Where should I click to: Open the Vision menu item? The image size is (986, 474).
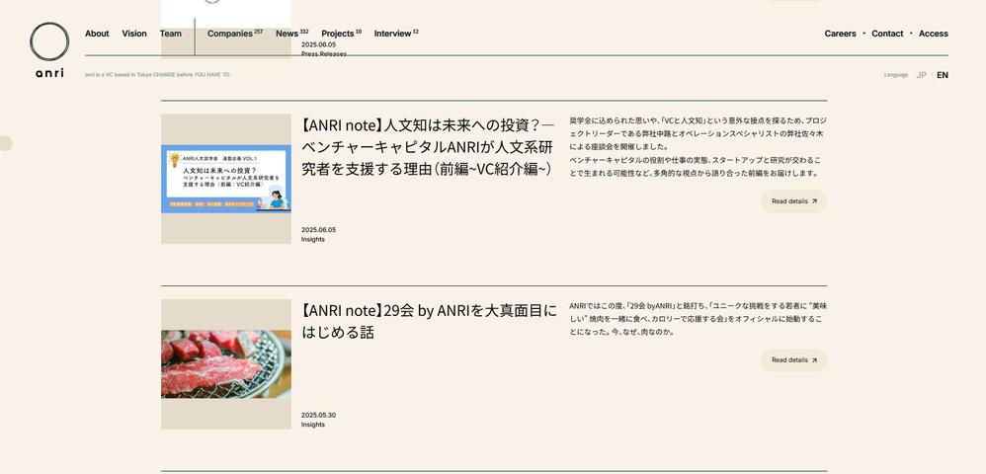click(x=134, y=34)
